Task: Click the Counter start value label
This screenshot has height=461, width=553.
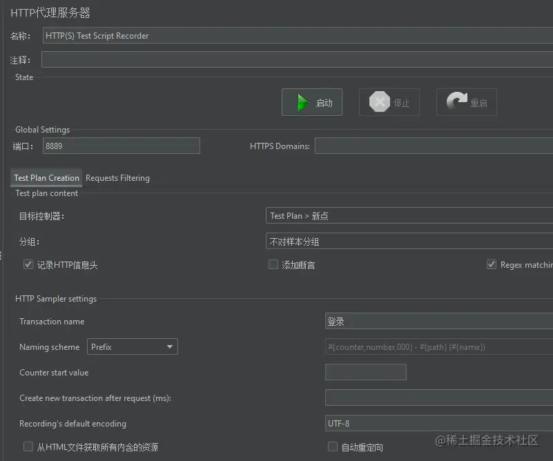Action: (x=54, y=373)
